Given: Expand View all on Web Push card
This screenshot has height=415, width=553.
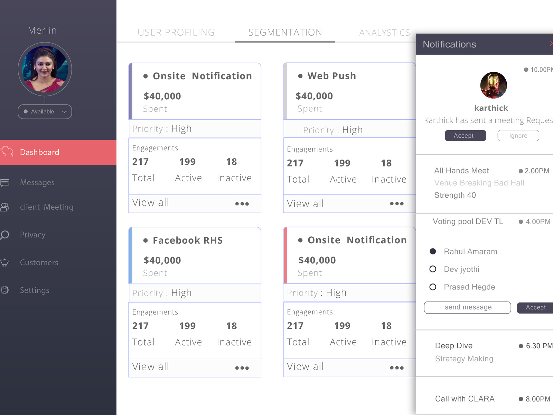Looking at the screenshot, I should 305,204.
